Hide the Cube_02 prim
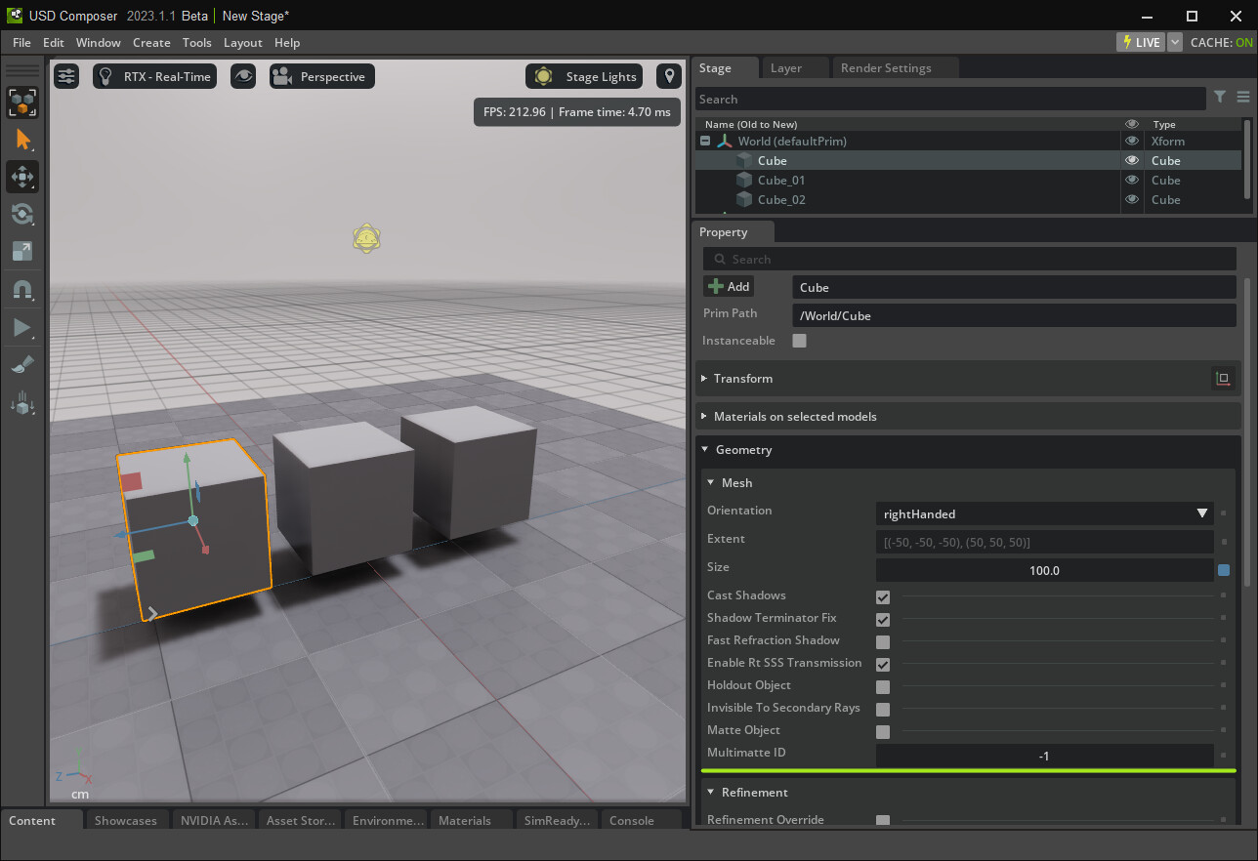 click(1132, 200)
